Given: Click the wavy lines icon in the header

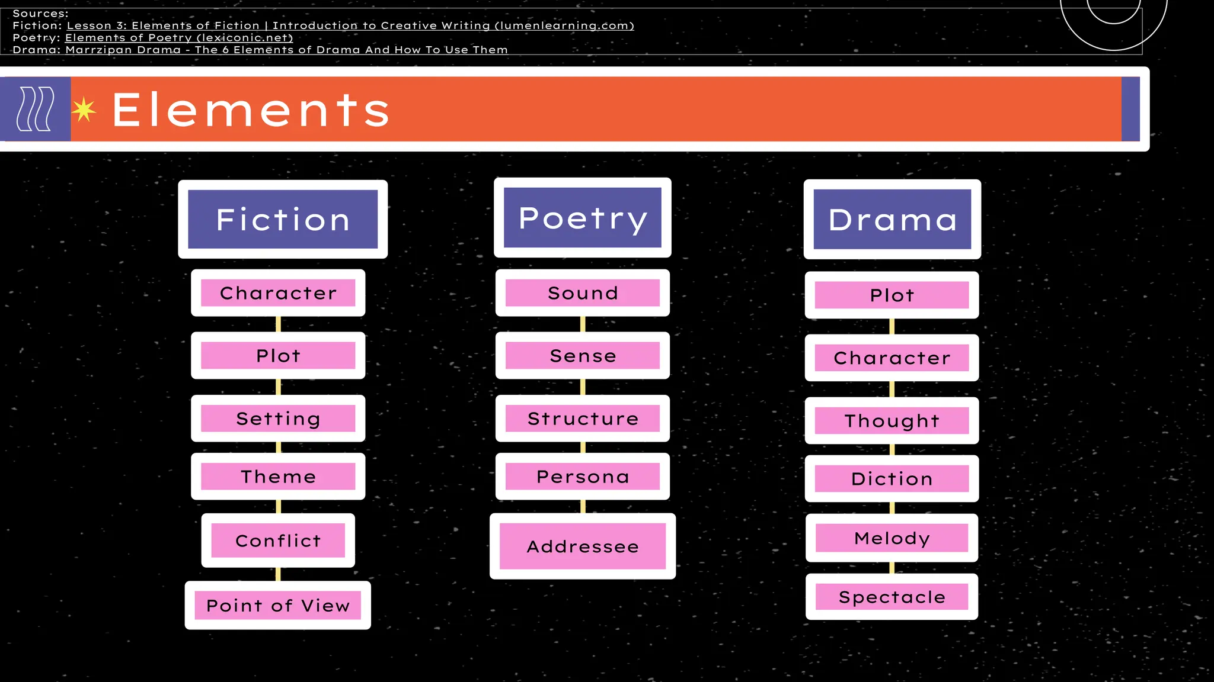Looking at the screenshot, I should tap(36, 109).
